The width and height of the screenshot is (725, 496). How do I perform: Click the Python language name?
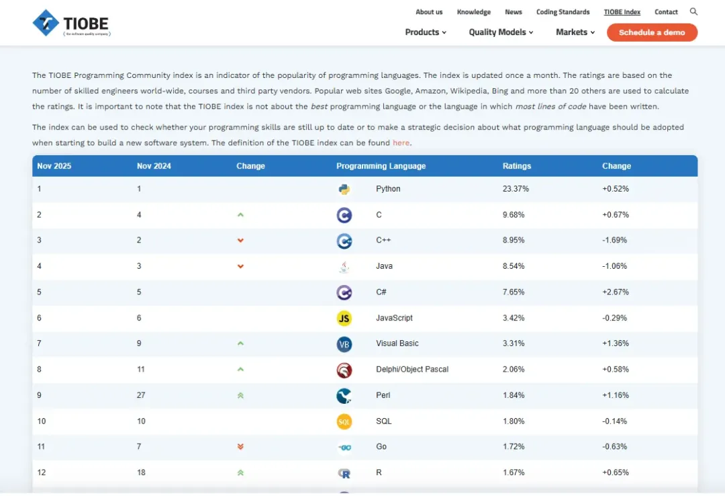[x=388, y=189]
